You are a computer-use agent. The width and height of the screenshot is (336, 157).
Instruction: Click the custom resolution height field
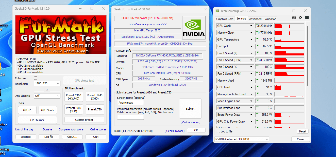55,89
